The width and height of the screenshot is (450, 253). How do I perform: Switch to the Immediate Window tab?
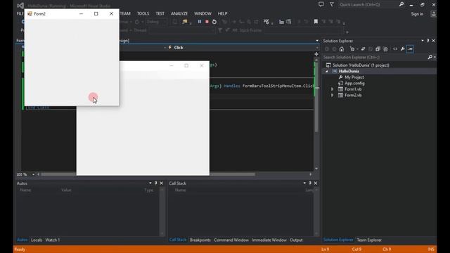click(x=269, y=240)
